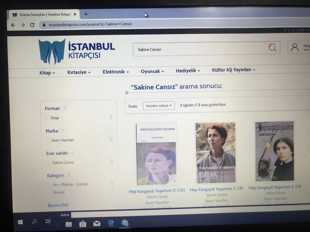The width and height of the screenshot is (310, 232).
Task: Click the red search magnifier icon
Action: pos(272,48)
